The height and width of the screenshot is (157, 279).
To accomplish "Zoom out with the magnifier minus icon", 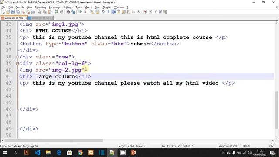I will (x=85, y=12).
